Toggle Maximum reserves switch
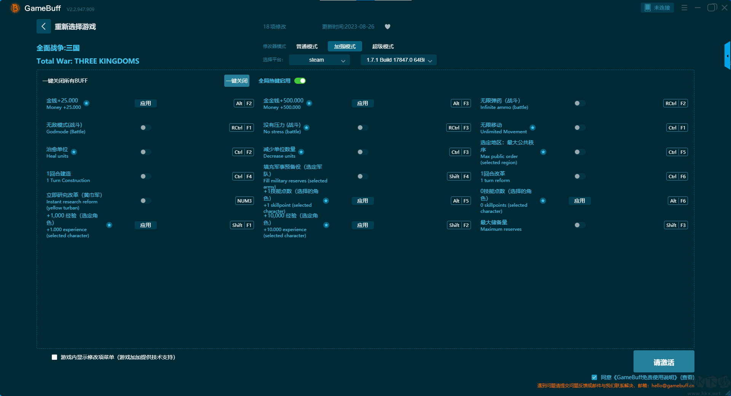The height and width of the screenshot is (396, 731). point(580,225)
